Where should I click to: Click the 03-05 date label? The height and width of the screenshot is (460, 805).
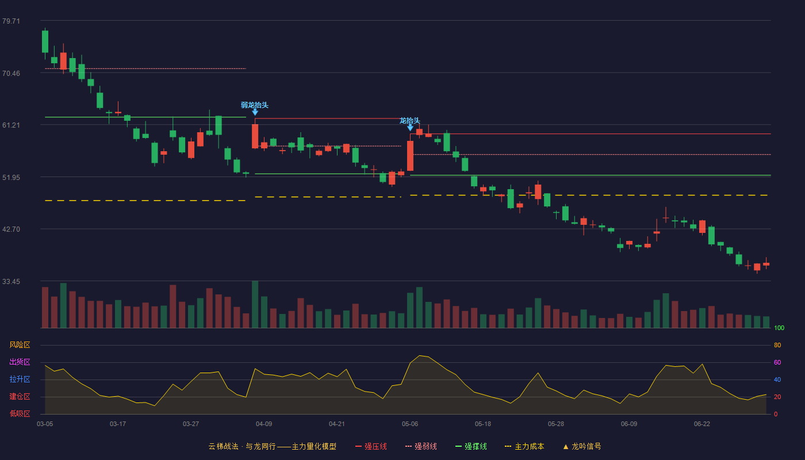tap(45, 424)
